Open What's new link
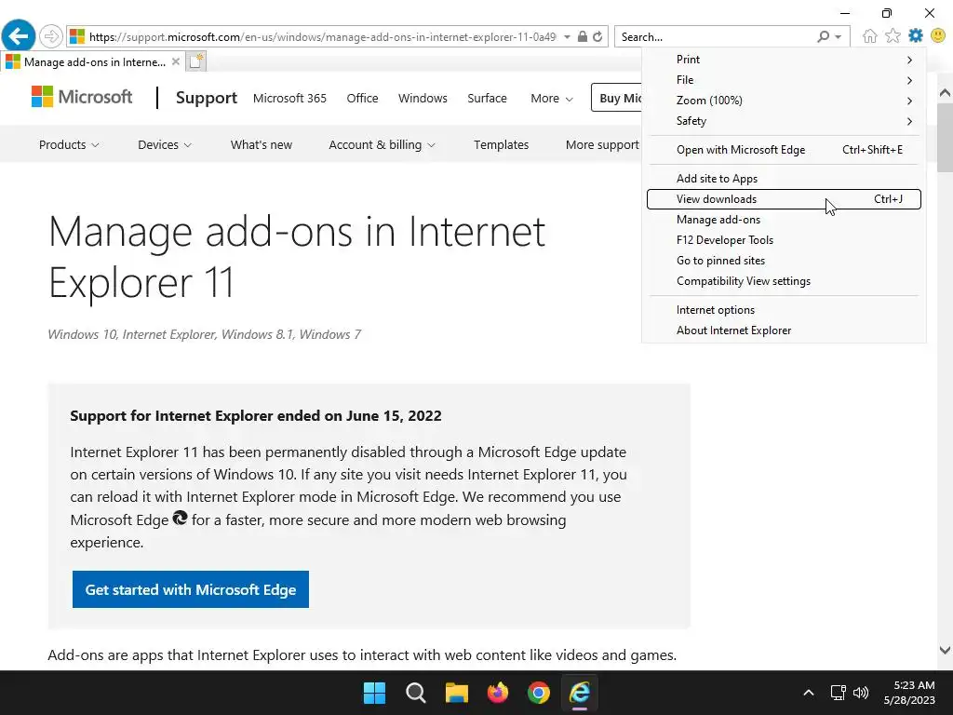The height and width of the screenshot is (715, 953). tap(262, 144)
